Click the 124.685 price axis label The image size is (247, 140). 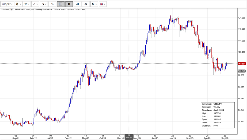point(242,17)
